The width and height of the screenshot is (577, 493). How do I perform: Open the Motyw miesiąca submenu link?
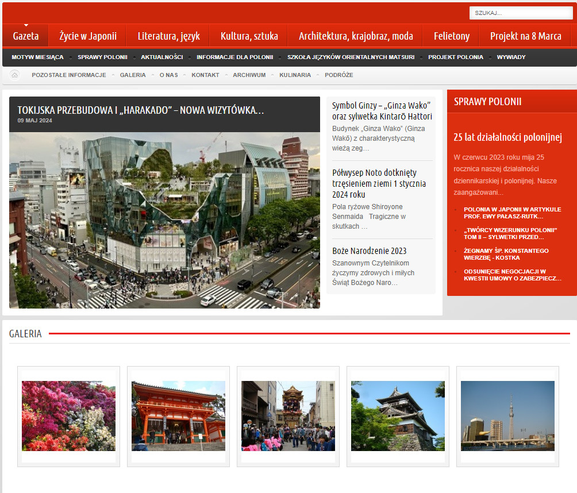(37, 57)
